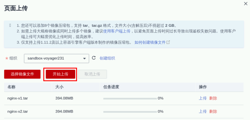Click the 创建组织 link
The height and width of the screenshot is (120, 250).
[x=107, y=58]
